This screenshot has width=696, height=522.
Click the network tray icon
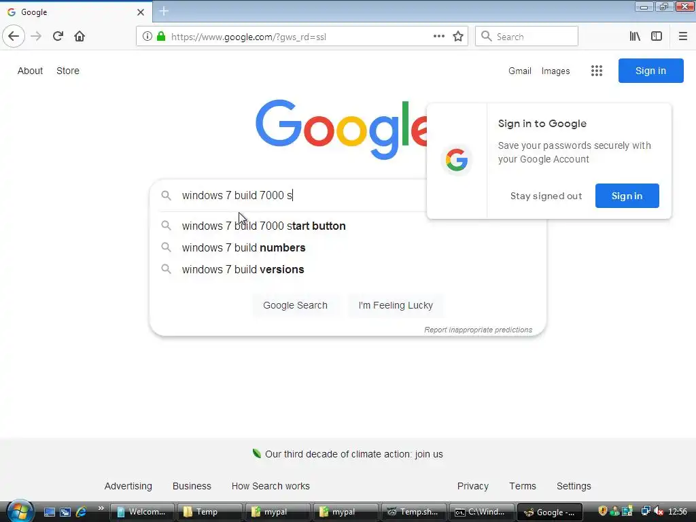pyautogui.click(x=646, y=512)
